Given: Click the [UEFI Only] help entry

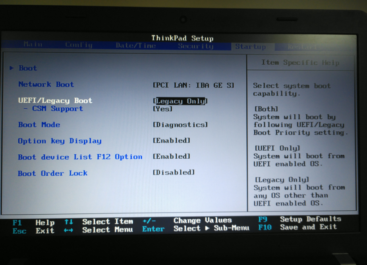Looking at the screenshot, I should [277, 148].
